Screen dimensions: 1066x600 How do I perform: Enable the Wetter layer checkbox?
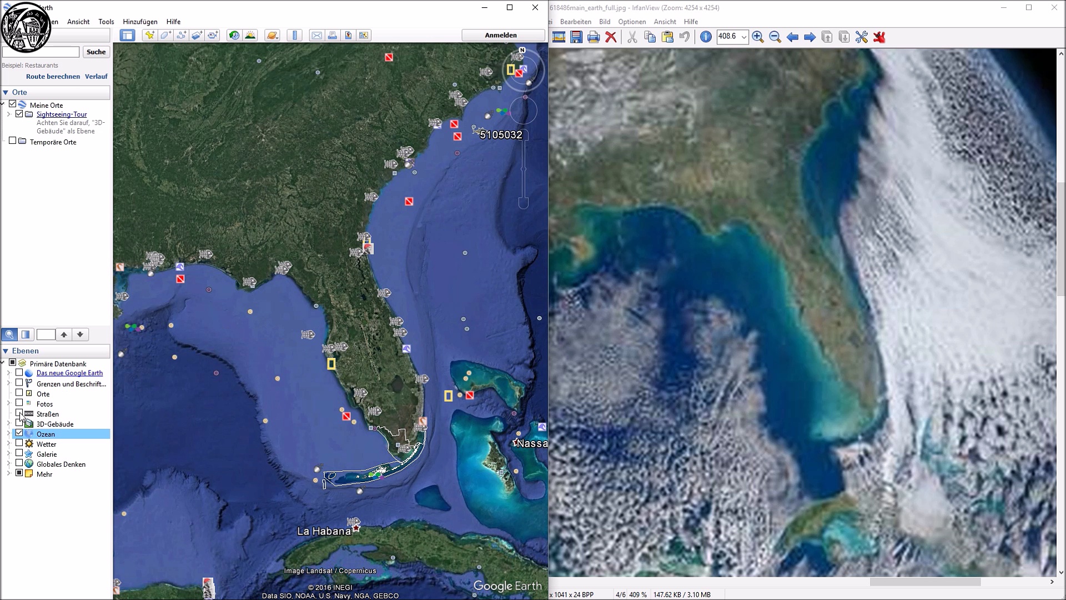tap(19, 443)
